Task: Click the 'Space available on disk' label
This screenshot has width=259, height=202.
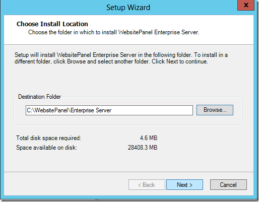Action: coord(46,148)
